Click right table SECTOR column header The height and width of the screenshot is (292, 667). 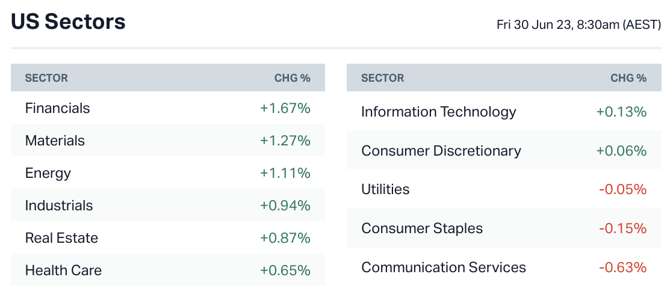pyautogui.click(x=383, y=78)
